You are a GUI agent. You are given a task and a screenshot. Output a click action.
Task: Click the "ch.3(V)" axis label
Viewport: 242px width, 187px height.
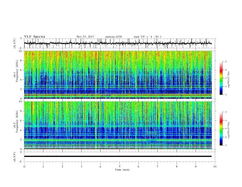(15, 157)
